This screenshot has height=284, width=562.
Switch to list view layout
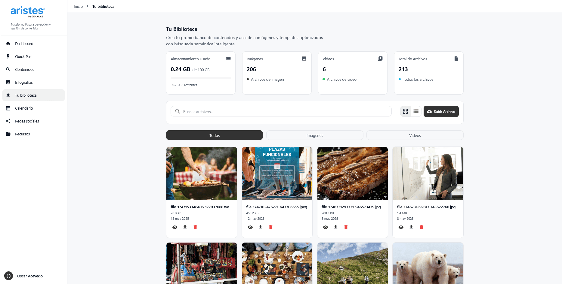tap(416, 111)
